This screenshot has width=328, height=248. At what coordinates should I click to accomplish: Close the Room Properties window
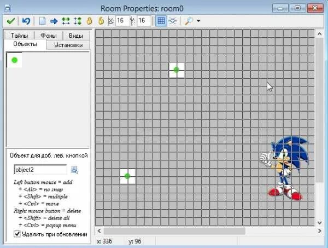tap(315, 8)
